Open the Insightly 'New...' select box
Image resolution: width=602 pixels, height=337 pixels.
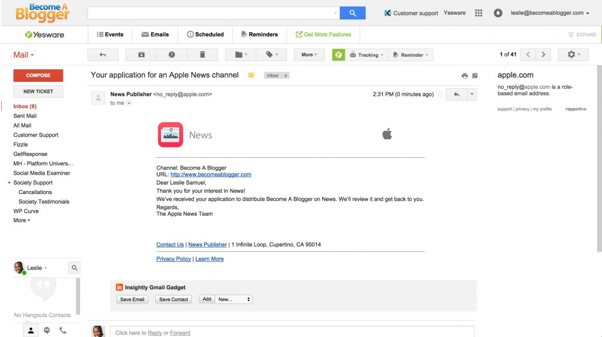click(234, 299)
